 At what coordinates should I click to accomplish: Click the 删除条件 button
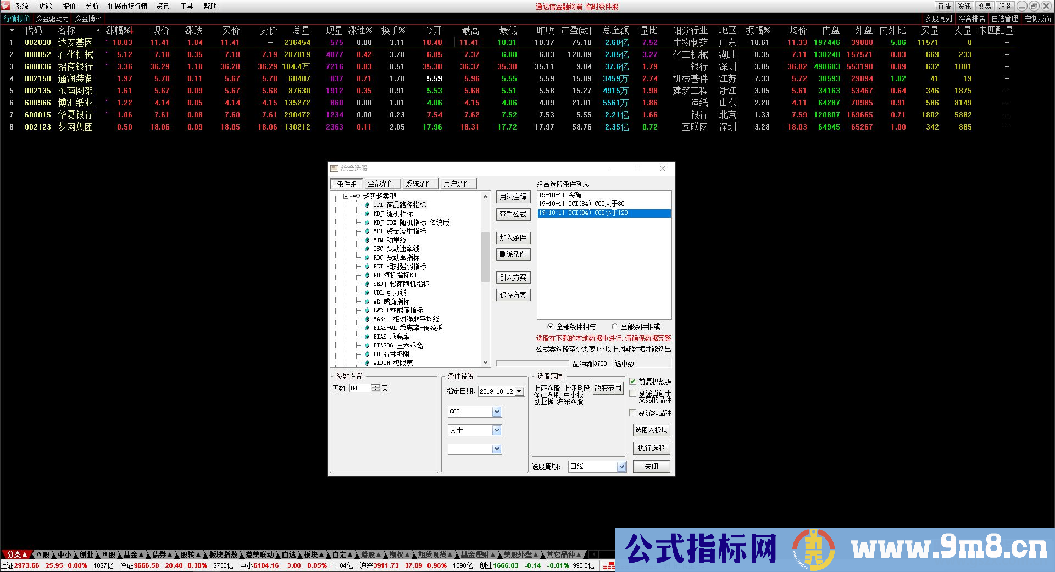coord(513,254)
